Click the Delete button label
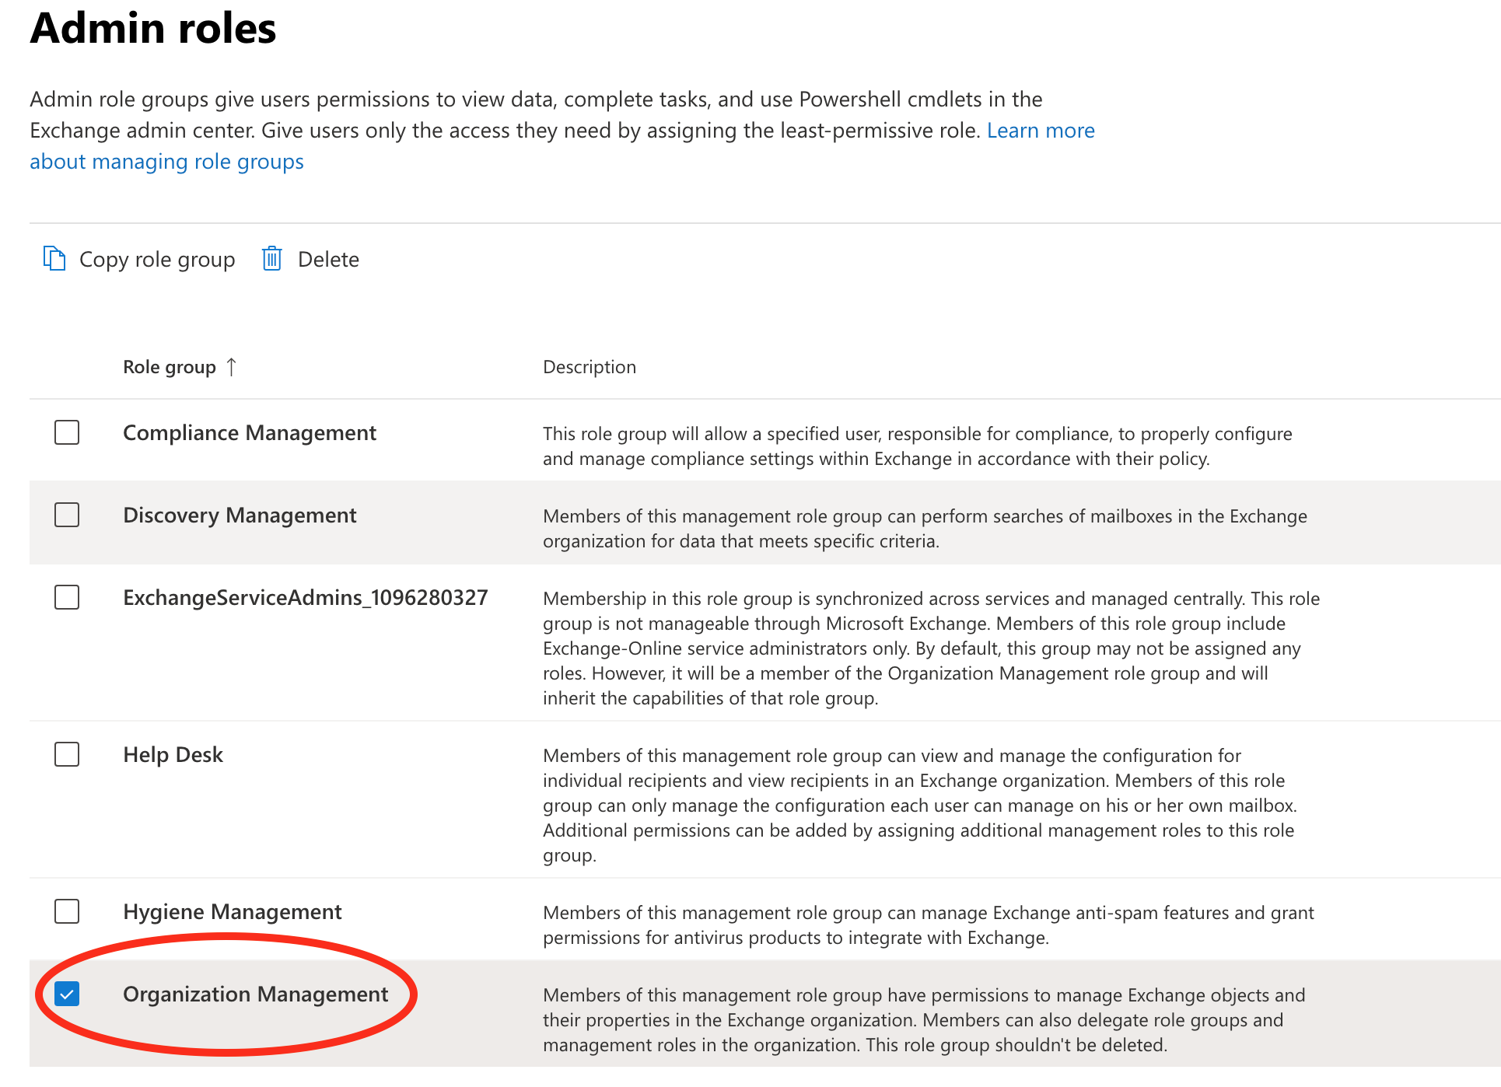This screenshot has width=1501, height=1087. [x=329, y=258]
